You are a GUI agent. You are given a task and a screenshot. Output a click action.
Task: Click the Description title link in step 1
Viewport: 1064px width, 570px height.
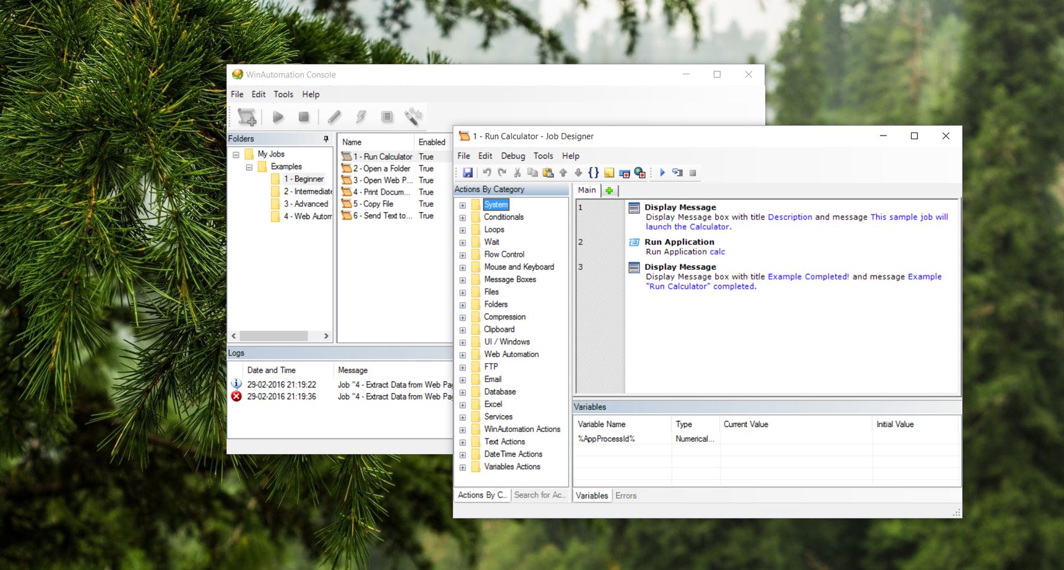click(x=790, y=217)
